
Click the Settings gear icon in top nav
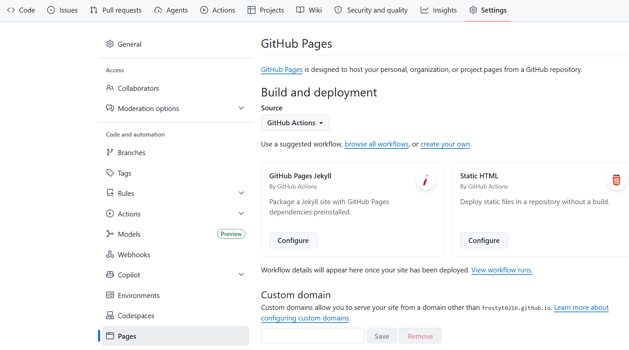click(x=473, y=10)
